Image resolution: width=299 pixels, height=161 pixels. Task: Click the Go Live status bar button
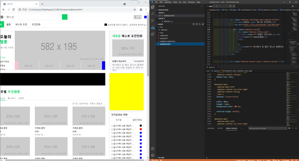276,160
